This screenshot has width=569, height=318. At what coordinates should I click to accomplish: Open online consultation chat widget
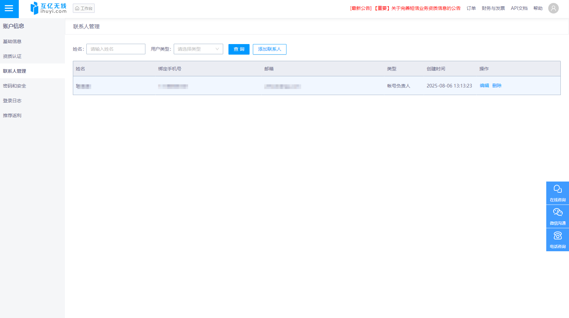pyautogui.click(x=557, y=193)
